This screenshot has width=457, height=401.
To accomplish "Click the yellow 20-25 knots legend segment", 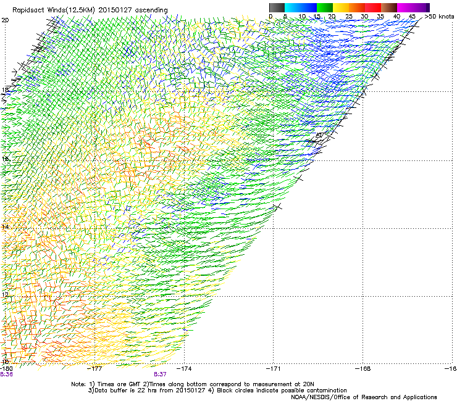I will pos(341,7).
